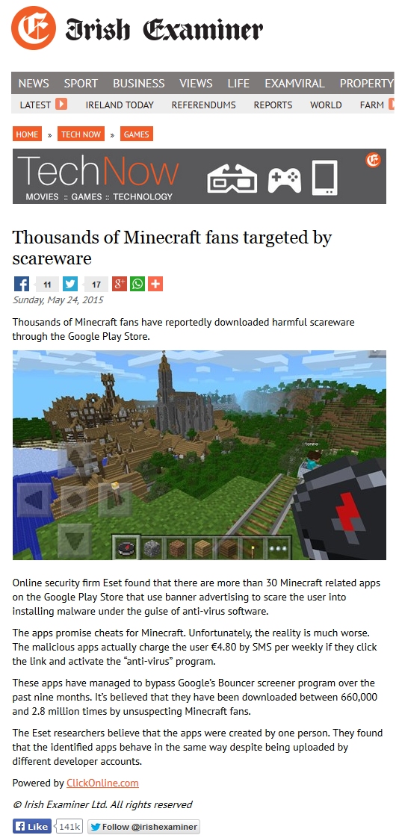Click the Irish Examiner circular logo
The height and width of the screenshot is (838, 399).
coord(33,28)
